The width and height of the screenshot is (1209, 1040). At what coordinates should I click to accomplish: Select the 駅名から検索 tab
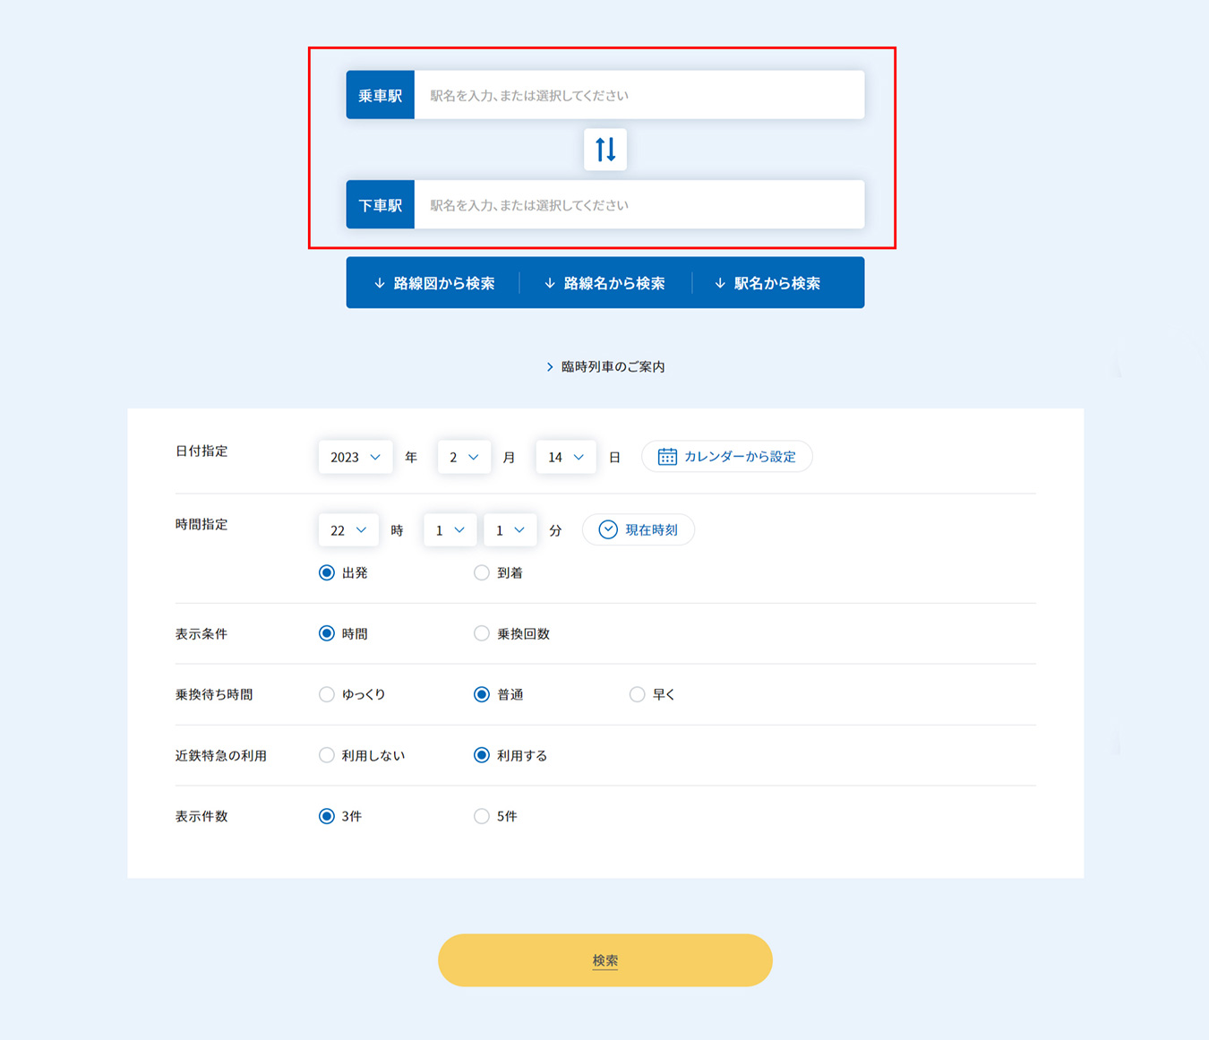tap(767, 283)
